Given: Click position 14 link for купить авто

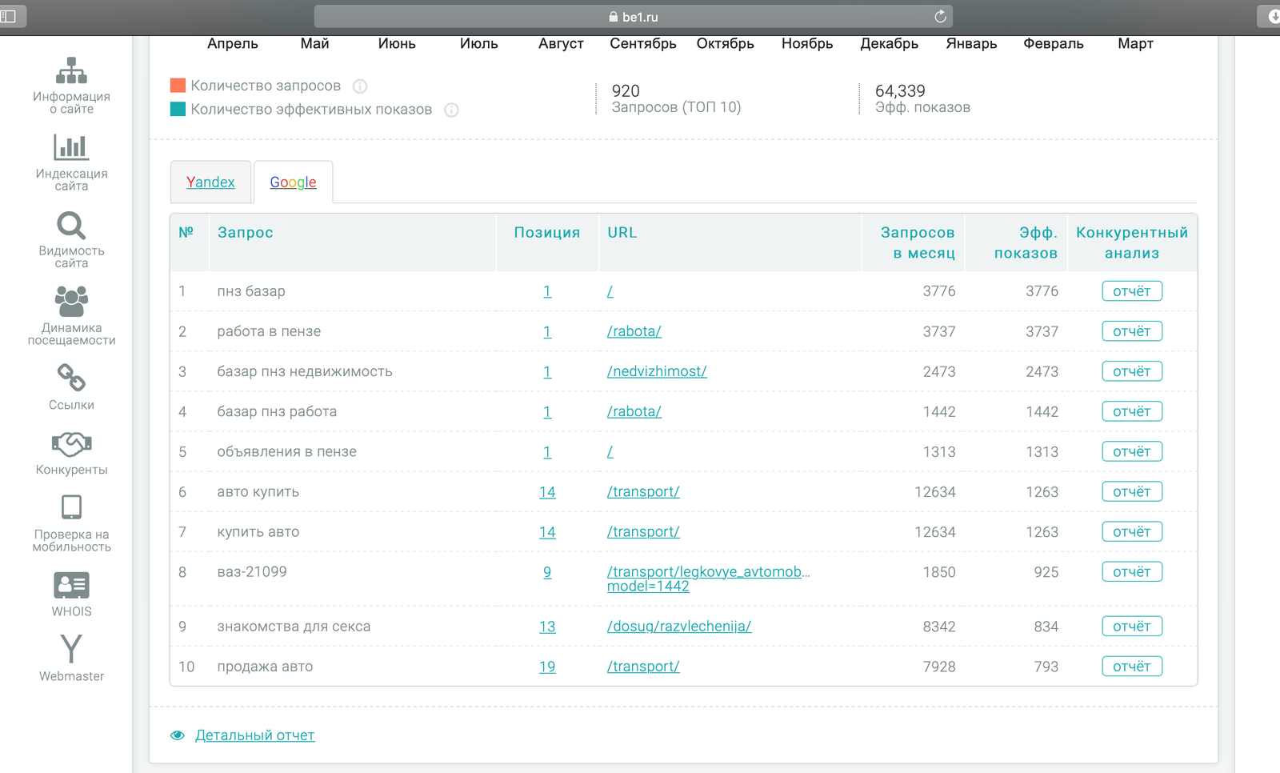Looking at the screenshot, I should tap(547, 531).
